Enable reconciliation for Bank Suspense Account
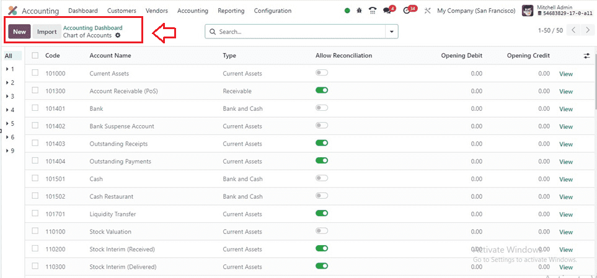This screenshot has height=278, width=597. [x=322, y=126]
